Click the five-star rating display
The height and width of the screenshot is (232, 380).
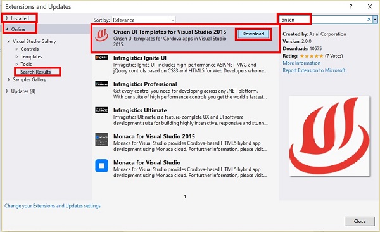[x=312, y=56]
